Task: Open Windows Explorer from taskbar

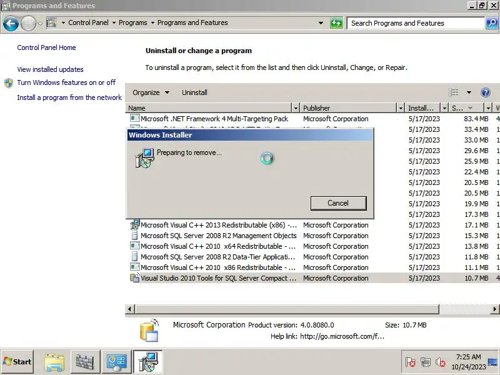Action: pos(54,362)
